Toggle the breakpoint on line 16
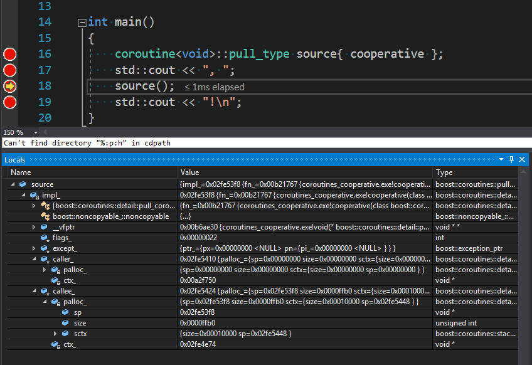The image size is (532, 365). (x=10, y=54)
